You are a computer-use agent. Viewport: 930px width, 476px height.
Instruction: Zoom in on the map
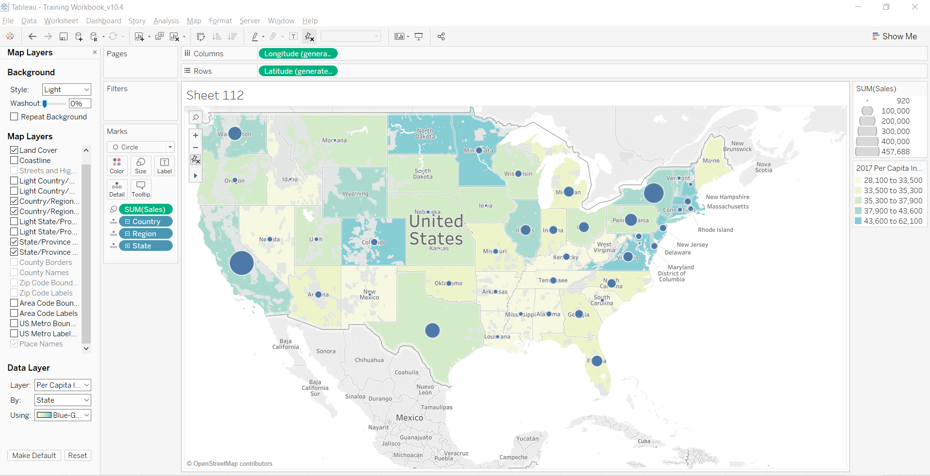196,135
